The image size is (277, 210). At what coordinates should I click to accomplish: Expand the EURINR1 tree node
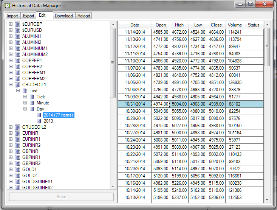(11, 139)
